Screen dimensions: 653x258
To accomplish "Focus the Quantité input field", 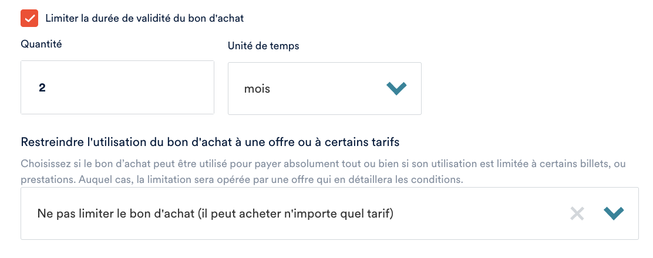I will click(x=117, y=87).
